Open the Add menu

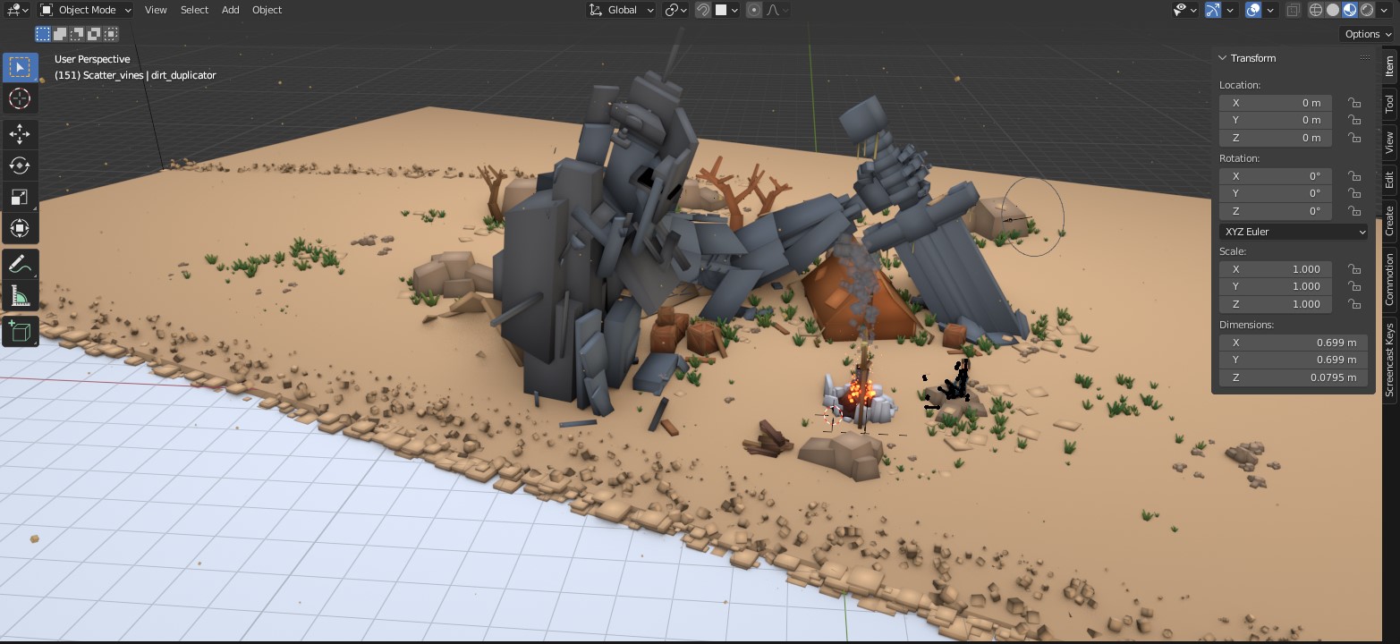(x=230, y=10)
